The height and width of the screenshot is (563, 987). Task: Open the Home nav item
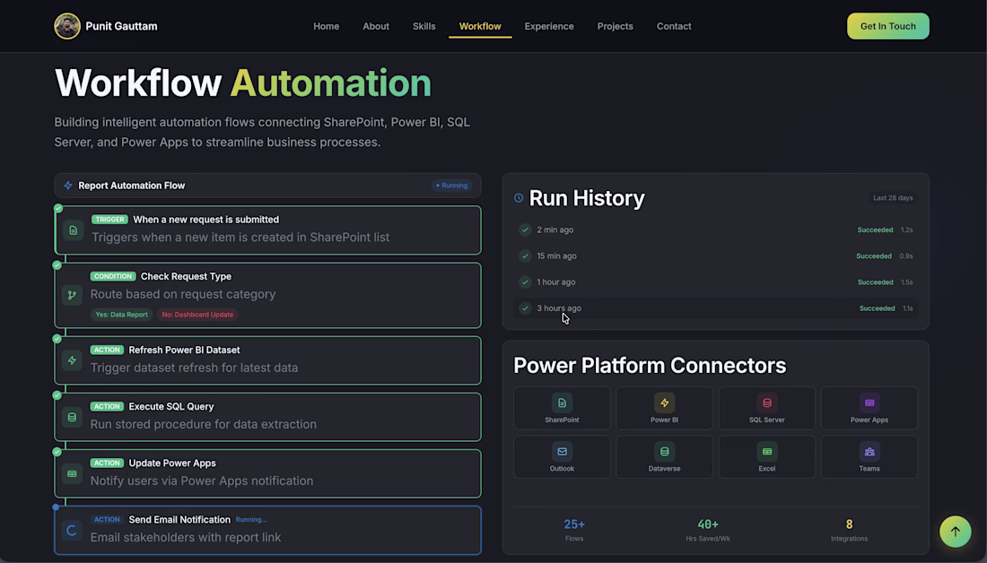(326, 26)
